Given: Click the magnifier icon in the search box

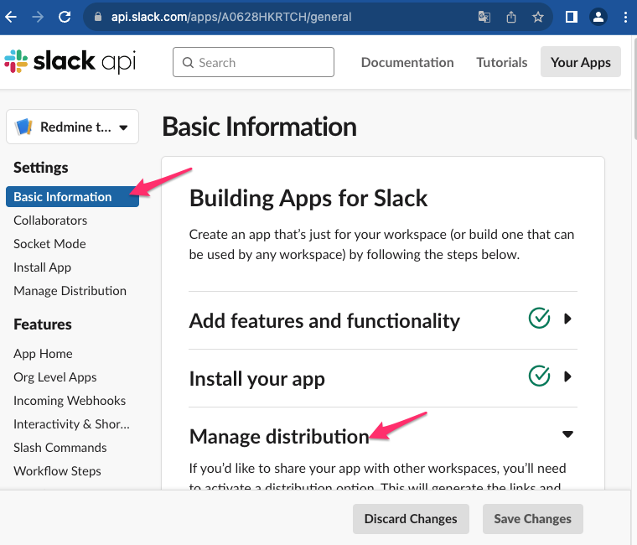Looking at the screenshot, I should 188,63.
